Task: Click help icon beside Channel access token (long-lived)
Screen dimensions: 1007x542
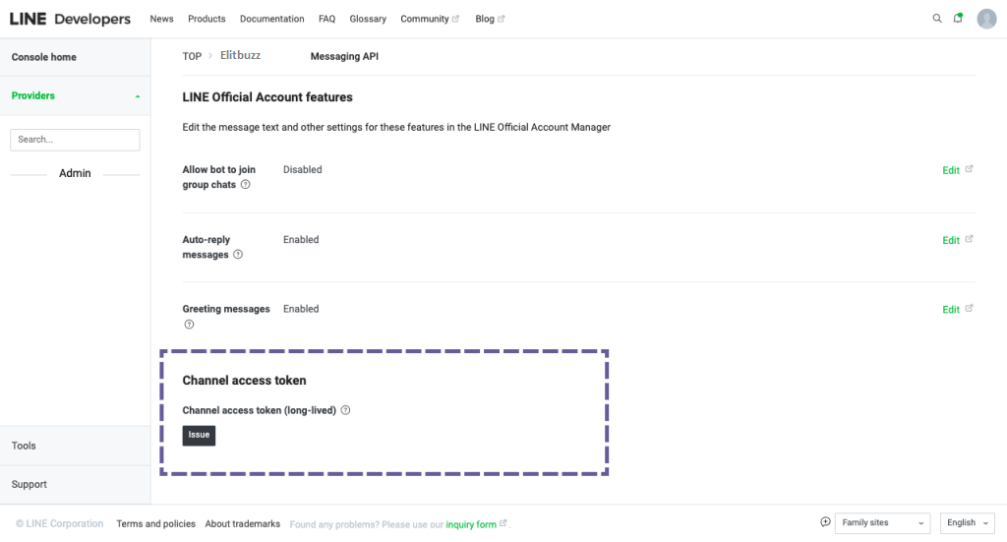Action: coord(346,410)
